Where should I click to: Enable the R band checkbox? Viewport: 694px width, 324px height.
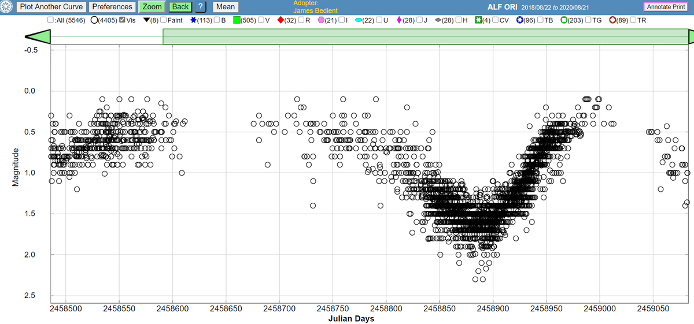(x=301, y=20)
